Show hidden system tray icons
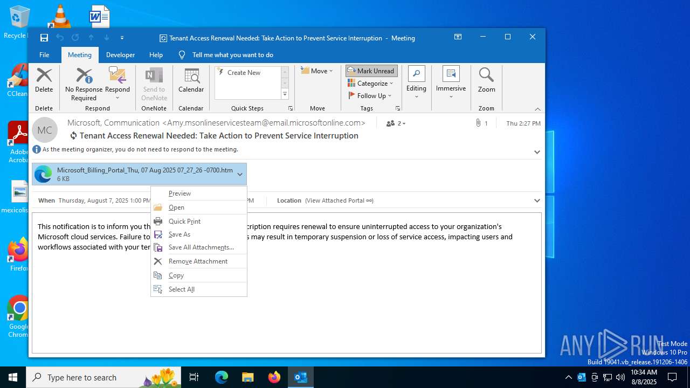 click(x=568, y=377)
